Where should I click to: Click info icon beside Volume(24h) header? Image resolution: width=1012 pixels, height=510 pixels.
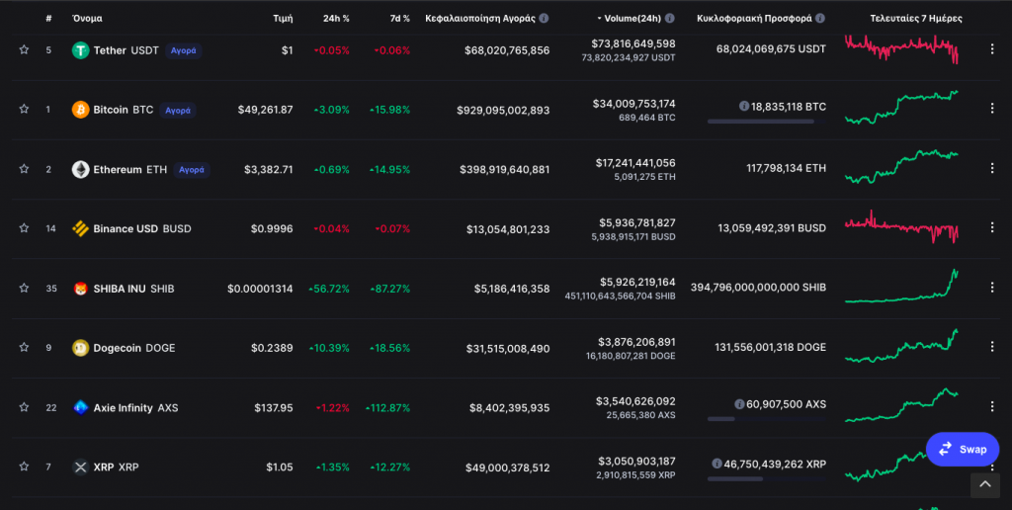tap(670, 18)
